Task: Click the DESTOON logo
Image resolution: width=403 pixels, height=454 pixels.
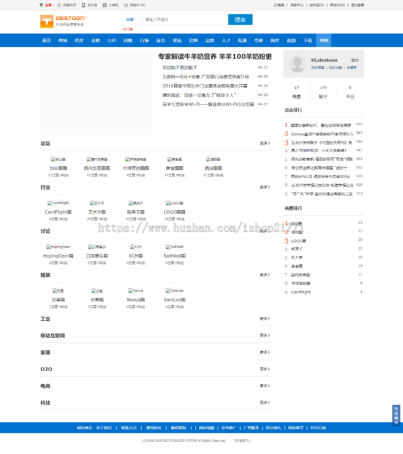Action: [64, 21]
